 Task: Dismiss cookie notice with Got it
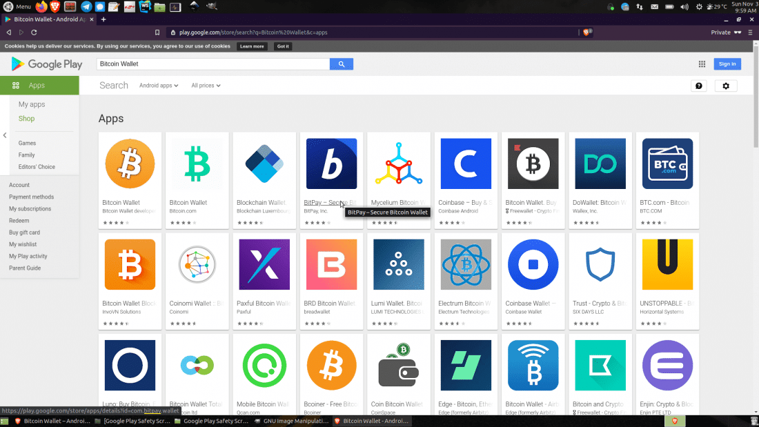[282, 46]
